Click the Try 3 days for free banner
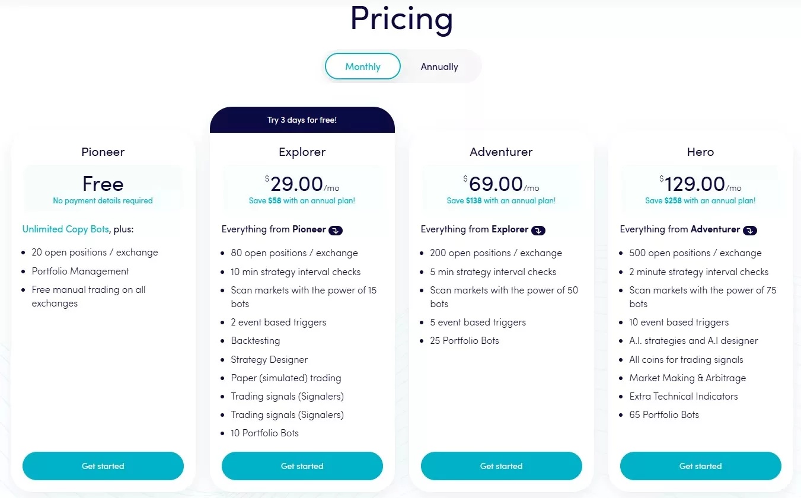This screenshot has height=498, width=801. tap(302, 120)
